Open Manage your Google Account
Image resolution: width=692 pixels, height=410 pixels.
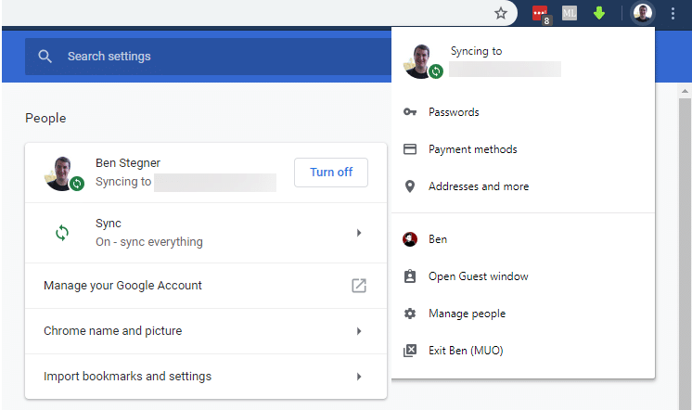click(206, 286)
